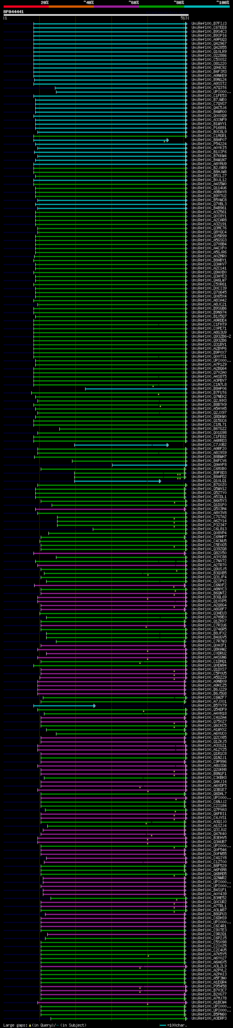Screen dimensions: 233x1028
Task: Click the green ~80% identity legend segment
Action: 162,7
